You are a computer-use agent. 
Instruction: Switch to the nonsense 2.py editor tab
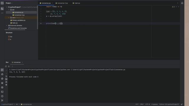[x=62, y=3]
